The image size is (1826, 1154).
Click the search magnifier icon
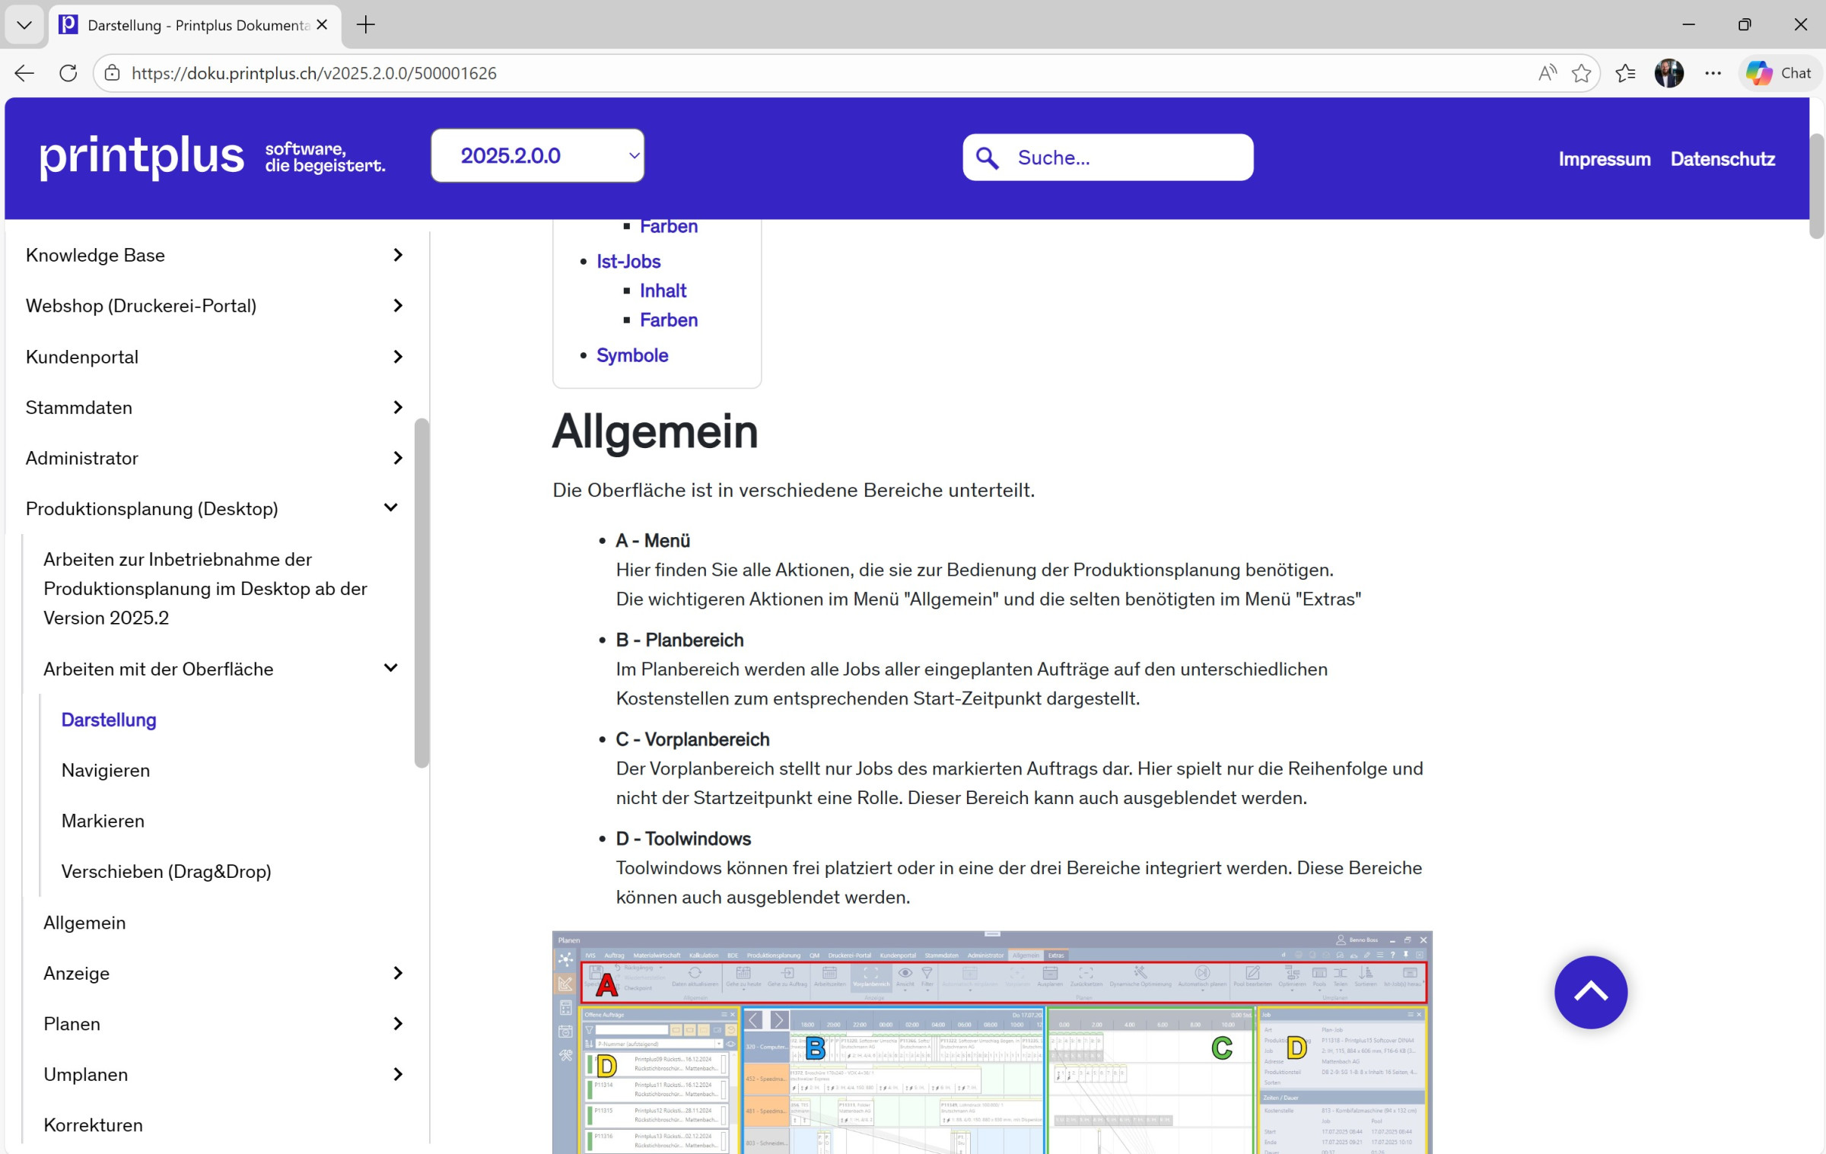tap(987, 157)
